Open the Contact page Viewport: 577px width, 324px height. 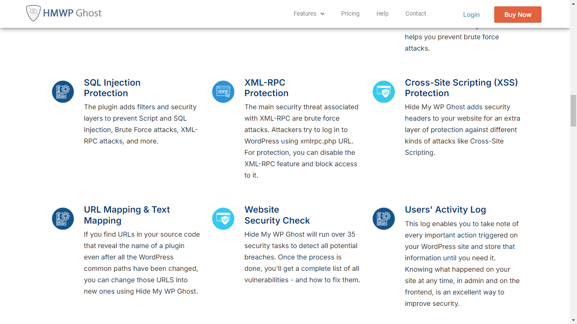[x=416, y=13]
